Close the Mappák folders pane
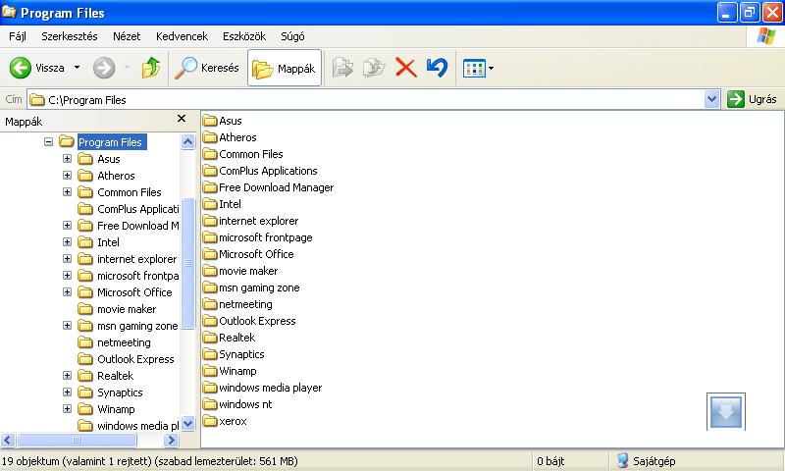Image resolution: width=785 pixels, height=471 pixels. pos(182,118)
